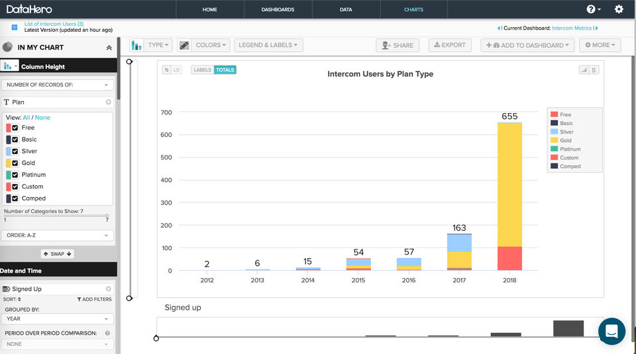Remove the Signed Up field with X icon
This screenshot has width=636, height=354.
click(x=109, y=289)
